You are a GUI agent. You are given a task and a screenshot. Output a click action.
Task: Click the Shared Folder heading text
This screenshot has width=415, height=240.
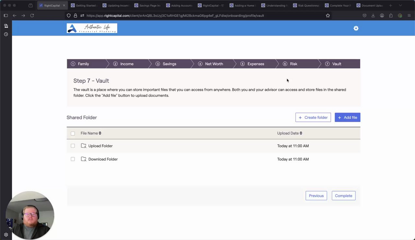click(x=82, y=117)
